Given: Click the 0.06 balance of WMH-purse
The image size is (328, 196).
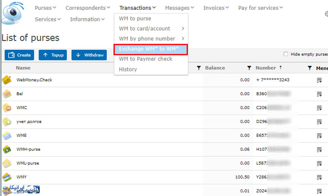Looking at the screenshot, I should click(245, 149).
